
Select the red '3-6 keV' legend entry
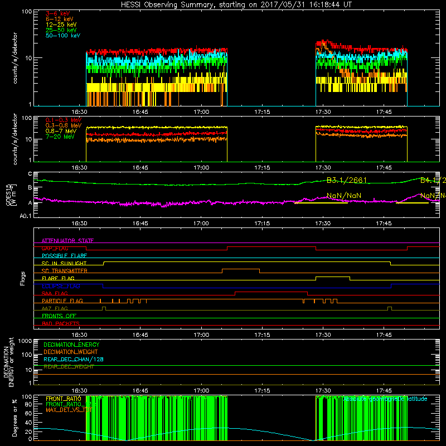point(57,13)
